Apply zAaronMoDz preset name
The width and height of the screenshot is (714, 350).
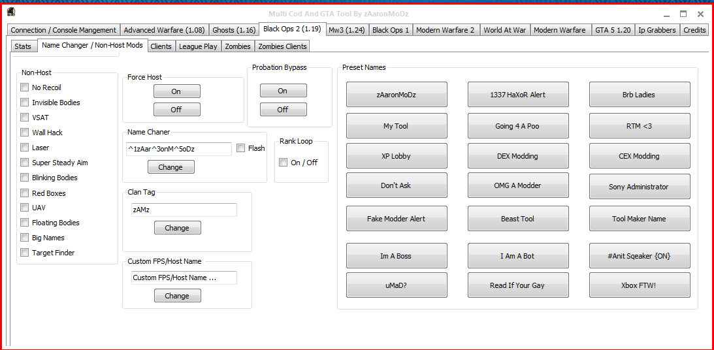397,95
